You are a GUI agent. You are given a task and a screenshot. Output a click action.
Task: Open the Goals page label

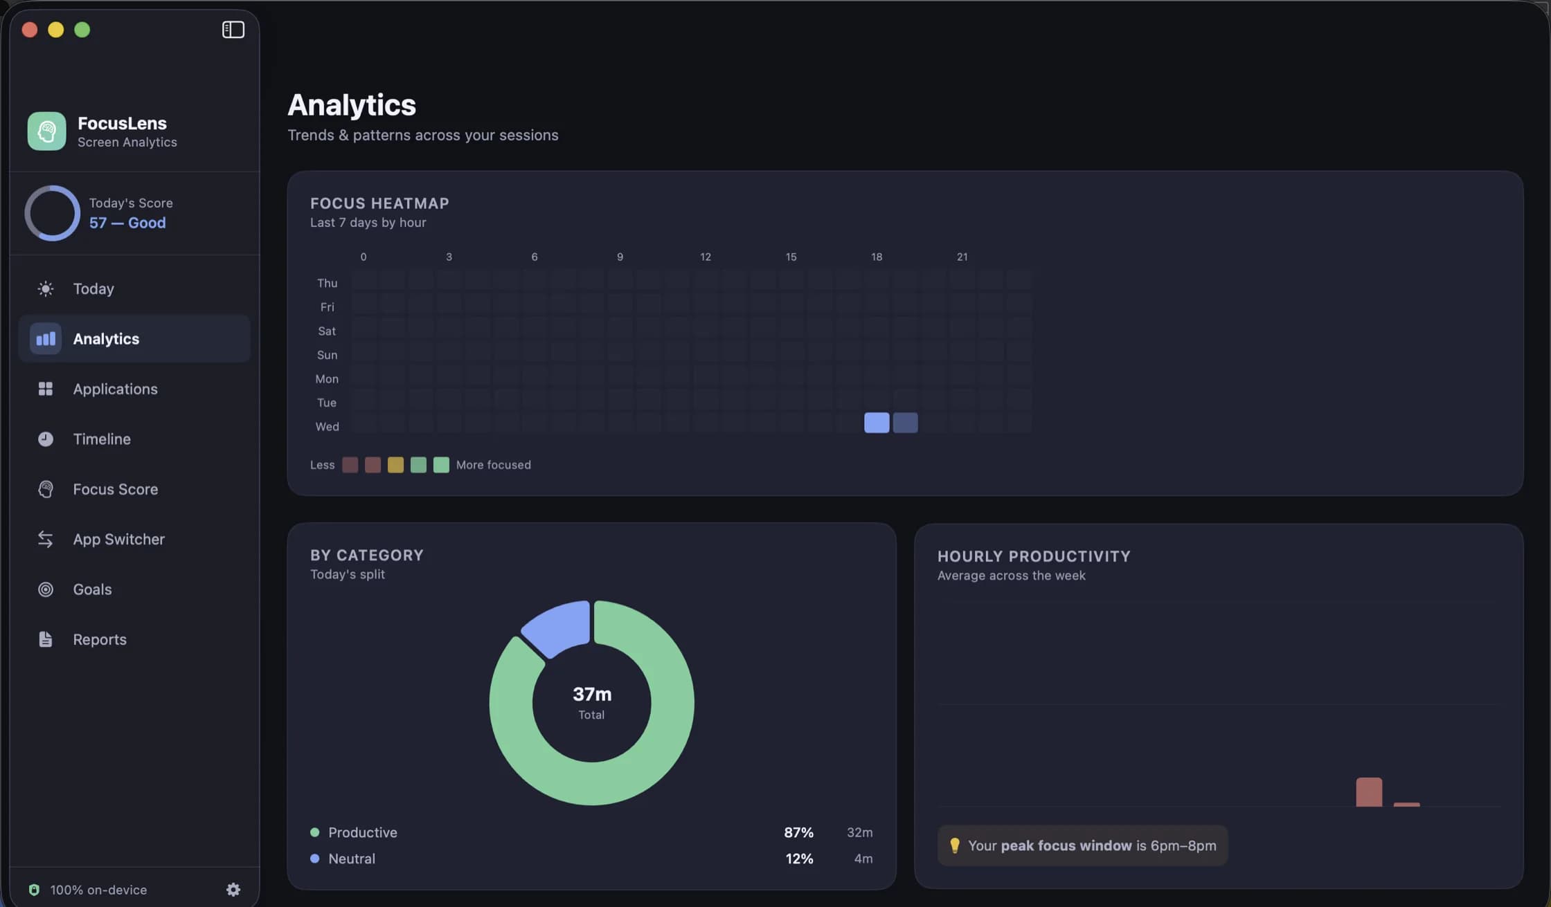pos(92,589)
